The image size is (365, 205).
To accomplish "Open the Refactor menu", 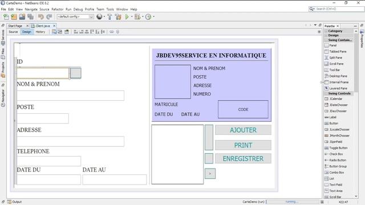I will (57, 9).
